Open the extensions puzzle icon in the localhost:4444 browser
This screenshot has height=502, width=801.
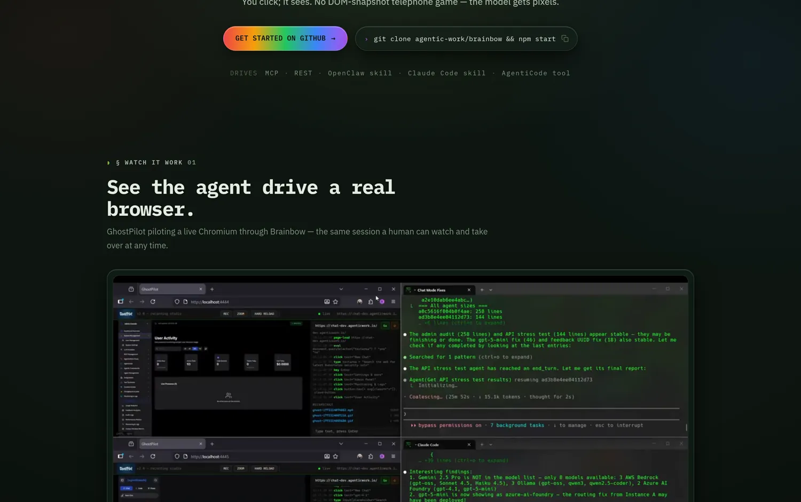point(371,302)
